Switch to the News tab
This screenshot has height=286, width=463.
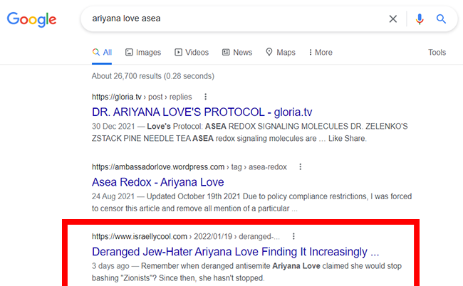point(237,53)
